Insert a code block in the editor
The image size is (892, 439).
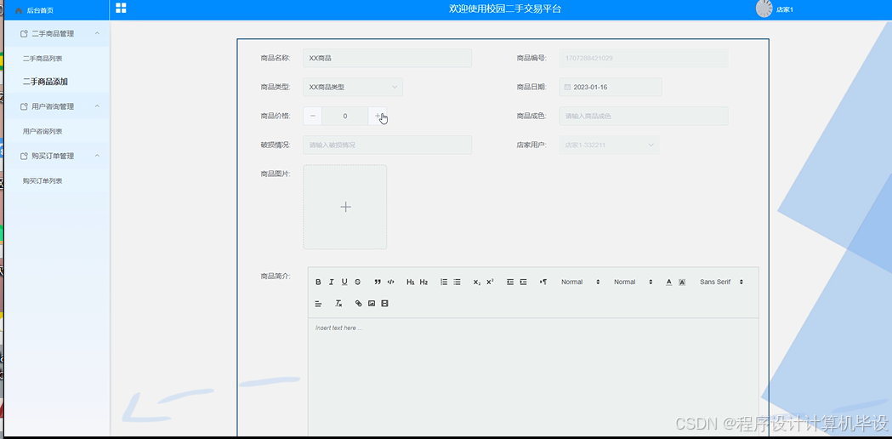pos(391,282)
